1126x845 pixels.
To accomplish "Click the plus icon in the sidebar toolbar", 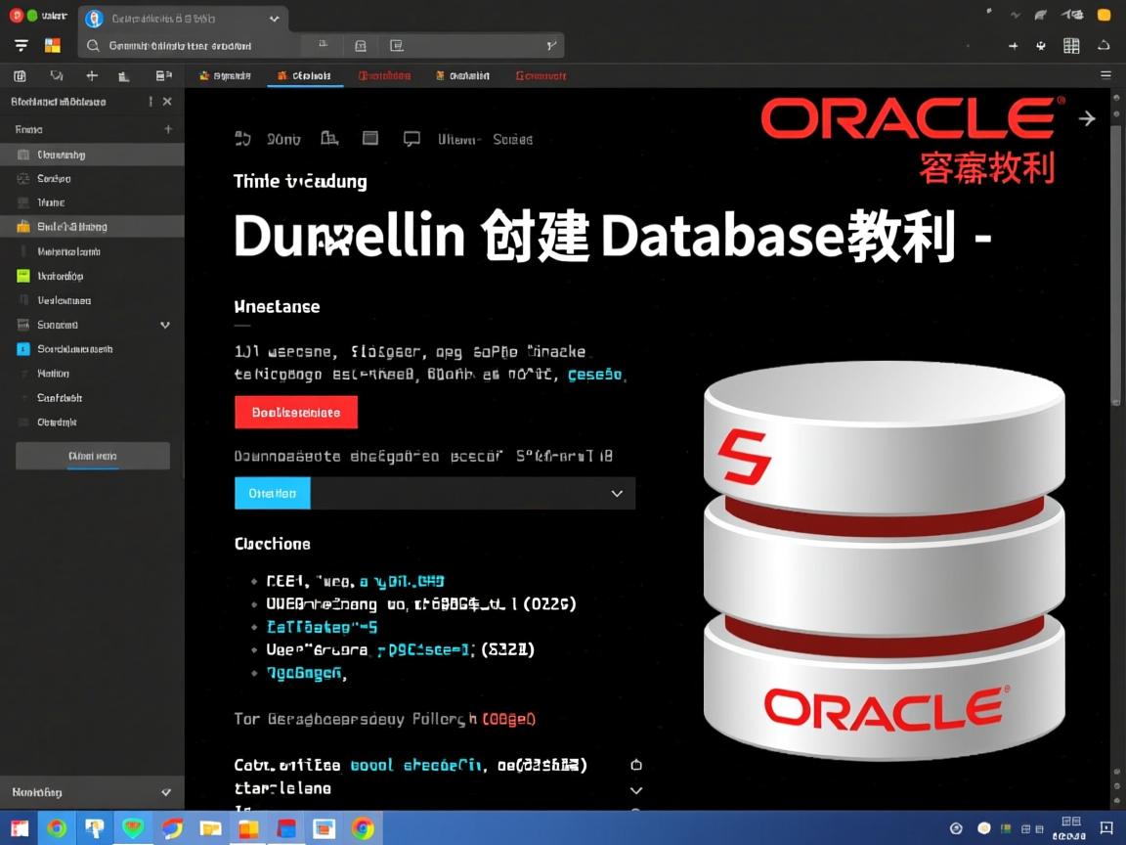I will coord(92,76).
